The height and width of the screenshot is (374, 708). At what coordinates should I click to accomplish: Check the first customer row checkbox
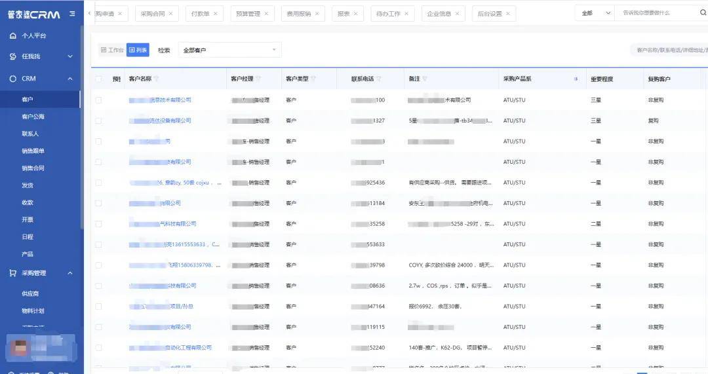(98, 100)
